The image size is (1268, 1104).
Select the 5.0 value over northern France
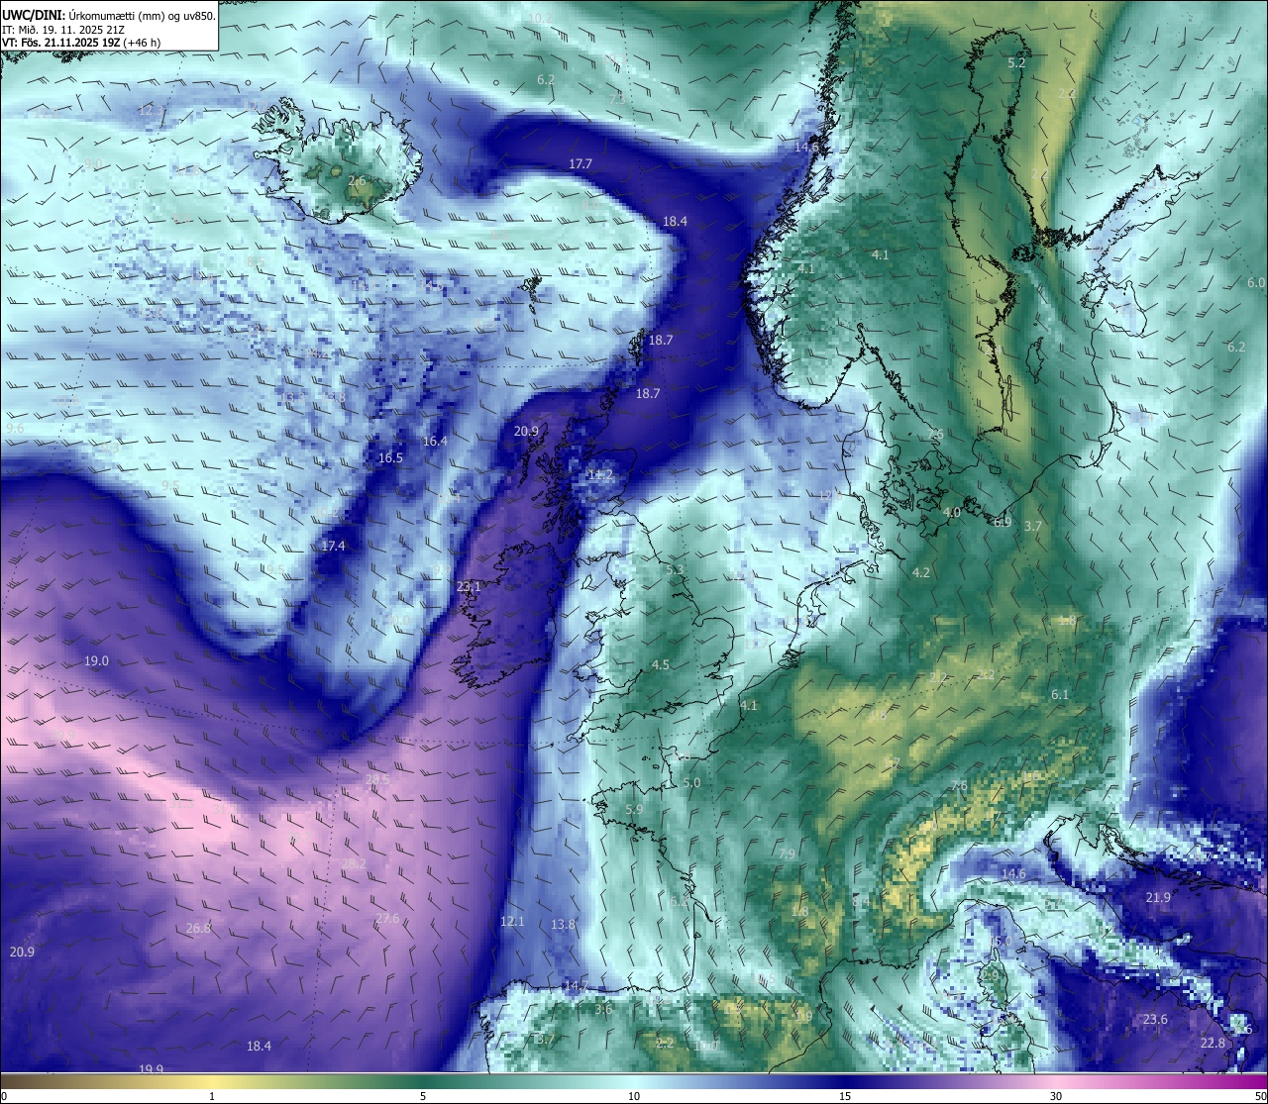(x=691, y=782)
